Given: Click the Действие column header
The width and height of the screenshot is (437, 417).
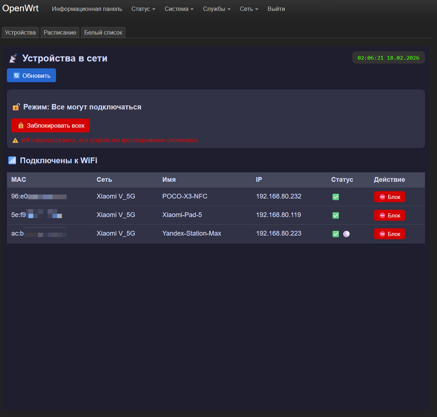Looking at the screenshot, I should [x=389, y=179].
